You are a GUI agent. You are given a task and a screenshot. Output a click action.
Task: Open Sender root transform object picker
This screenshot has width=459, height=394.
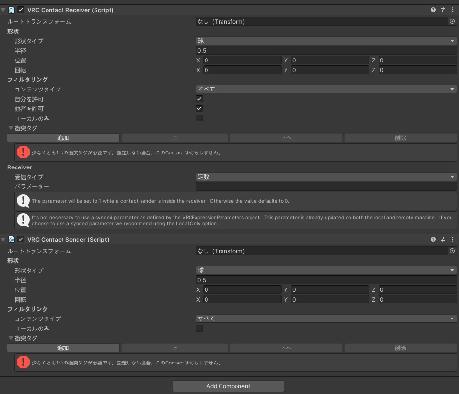click(452, 251)
